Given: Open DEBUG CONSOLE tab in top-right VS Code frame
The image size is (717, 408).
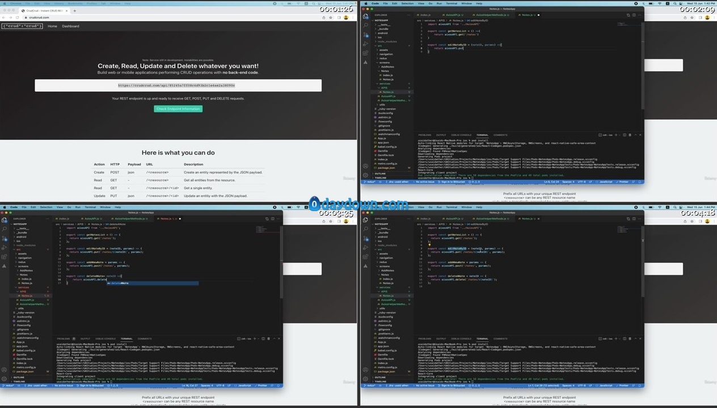Looking at the screenshot, I should coord(461,135).
